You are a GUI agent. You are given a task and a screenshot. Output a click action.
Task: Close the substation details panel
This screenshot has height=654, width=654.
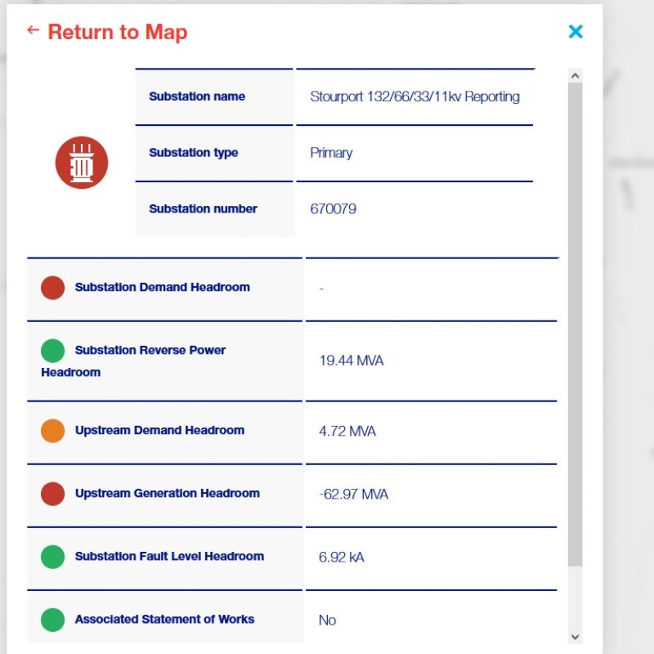576,31
